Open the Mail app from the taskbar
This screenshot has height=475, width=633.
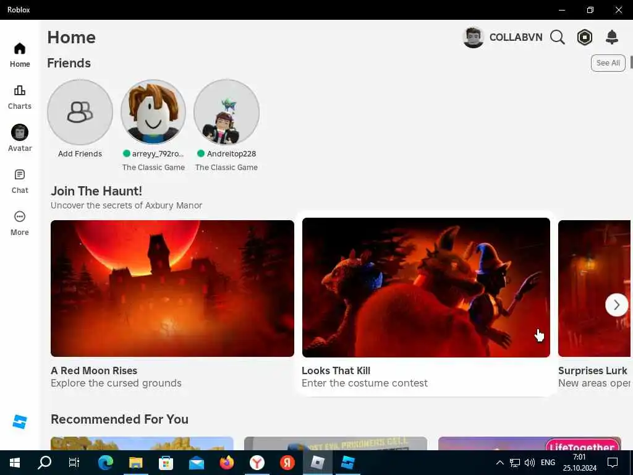tap(197, 463)
